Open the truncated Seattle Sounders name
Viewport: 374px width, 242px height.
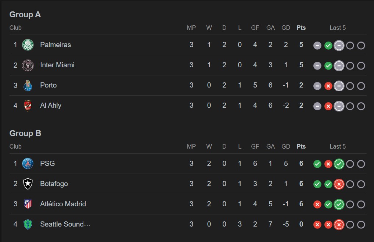pos(65,224)
